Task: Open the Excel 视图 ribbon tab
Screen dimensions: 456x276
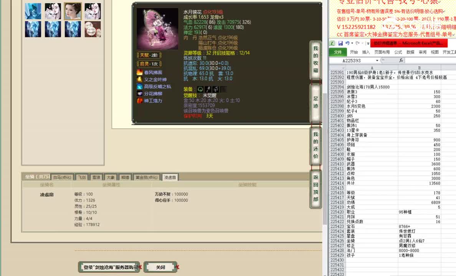Action: tap(435, 52)
